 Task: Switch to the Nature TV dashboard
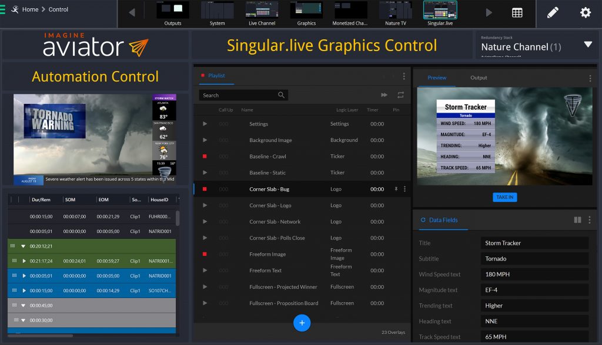tap(396, 14)
